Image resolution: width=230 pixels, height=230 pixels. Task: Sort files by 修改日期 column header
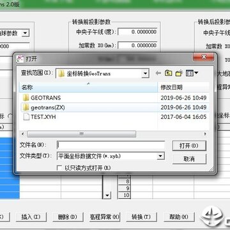click(x=183, y=88)
